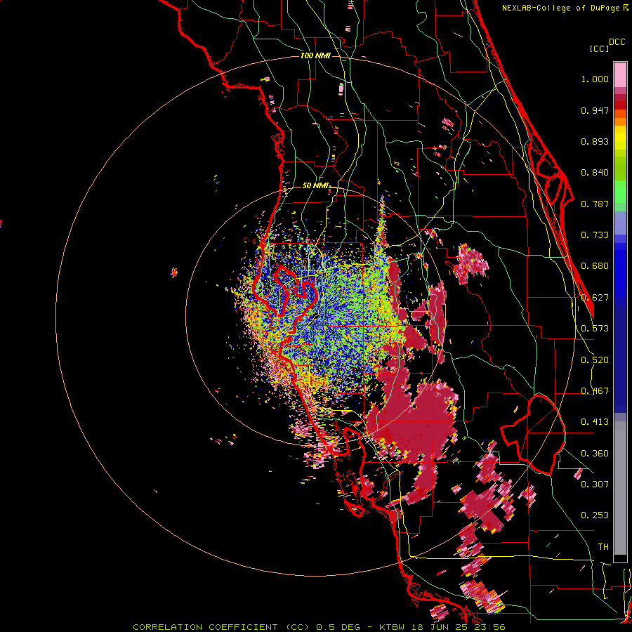Click the 0.253 scale value
632x632 pixels.
coord(595,515)
